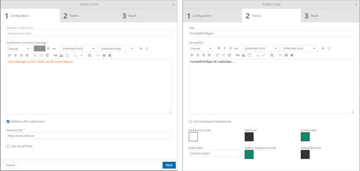Open background color drop in Configuration editor

tap(147, 48)
